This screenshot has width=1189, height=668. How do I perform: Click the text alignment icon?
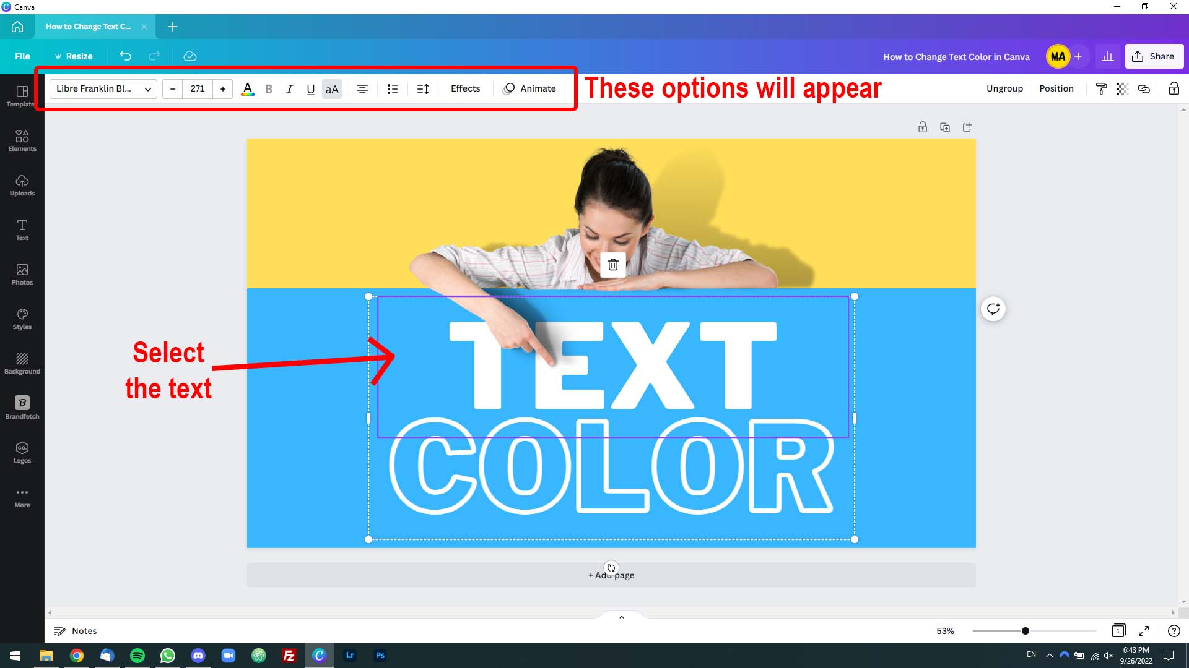tap(362, 88)
